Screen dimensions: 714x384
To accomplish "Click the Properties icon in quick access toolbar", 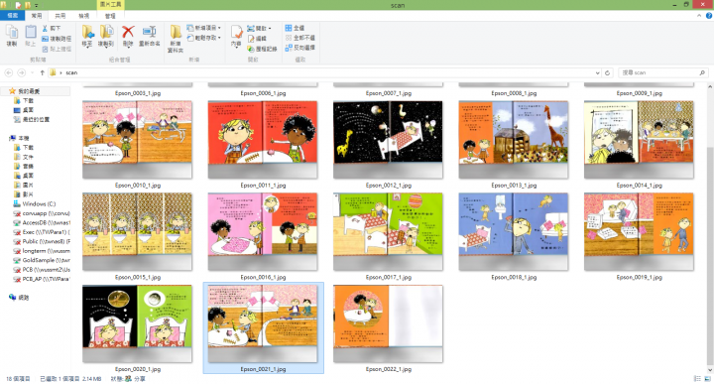I will 18,5.
